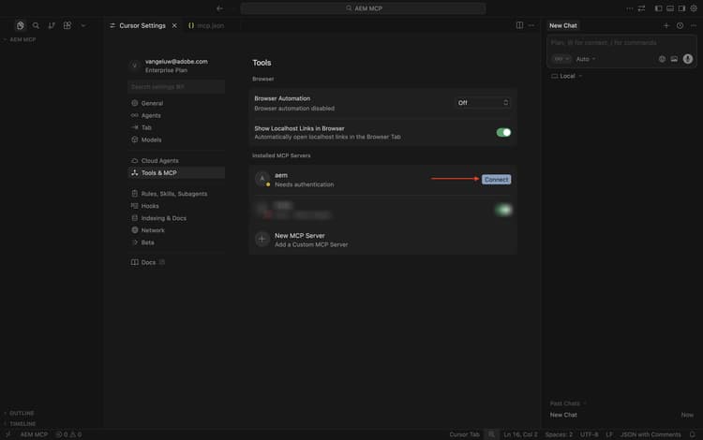The width and height of the screenshot is (703, 440).
Task: Select Tools & MCP settings section
Action: (176, 173)
